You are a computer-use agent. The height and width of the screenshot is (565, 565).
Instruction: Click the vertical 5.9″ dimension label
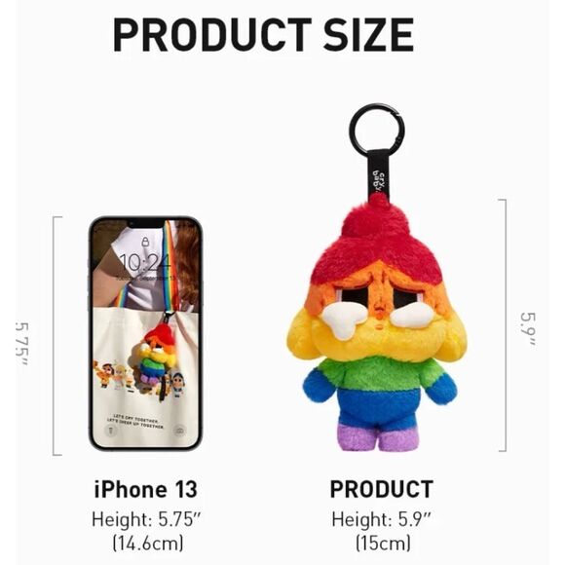528,329
